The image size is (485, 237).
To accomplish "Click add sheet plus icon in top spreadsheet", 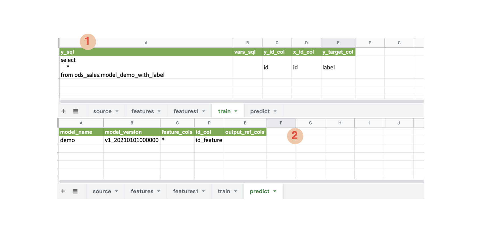I will 63,111.
